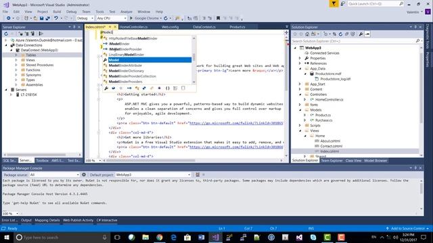Click in the Quick Launch search box
Screen dimensions: 433x243
point(373,3)
